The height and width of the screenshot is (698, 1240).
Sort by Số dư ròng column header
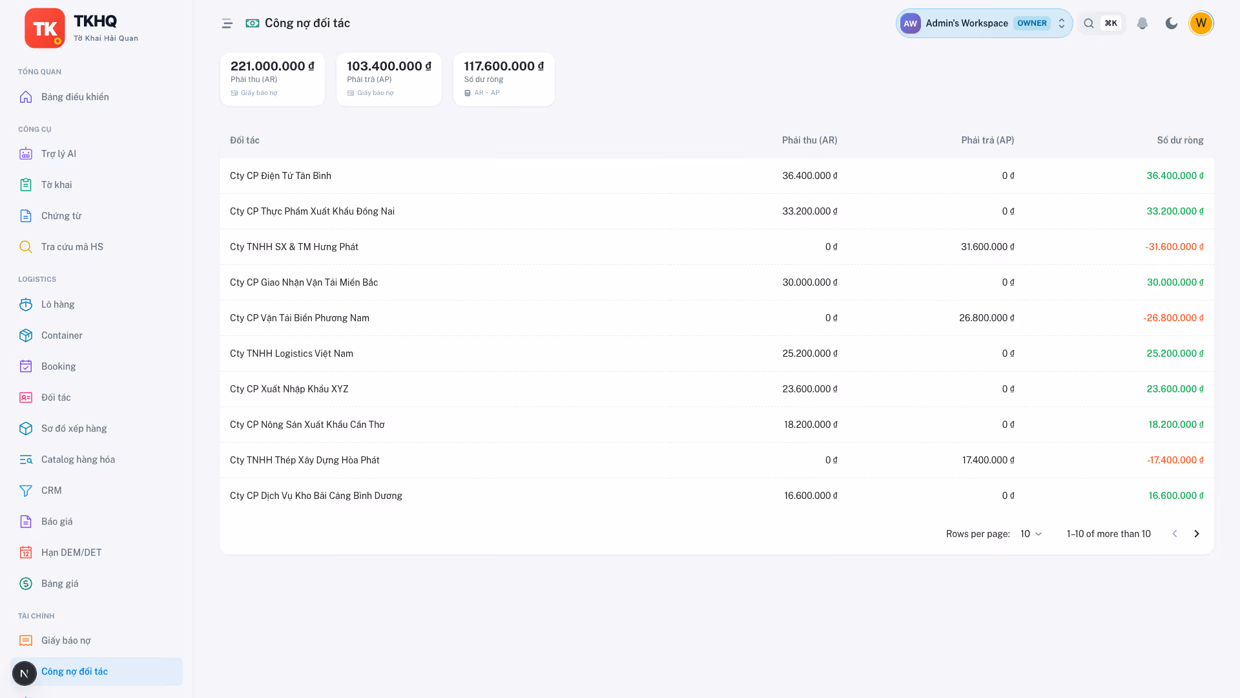[1180, 140]
